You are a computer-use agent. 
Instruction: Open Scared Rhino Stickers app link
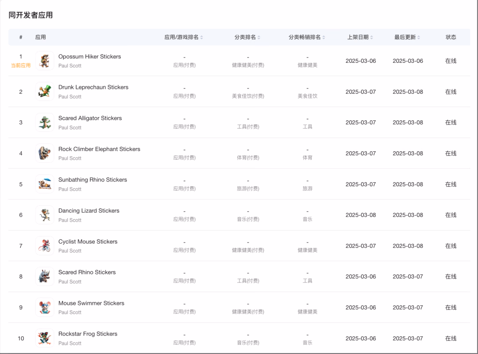click(87, 272)
